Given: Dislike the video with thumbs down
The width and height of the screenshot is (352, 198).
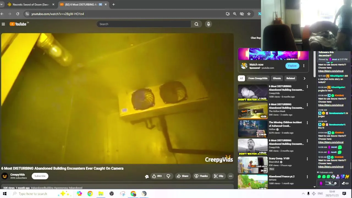Looking at the screenshot, I should [168, 176].
